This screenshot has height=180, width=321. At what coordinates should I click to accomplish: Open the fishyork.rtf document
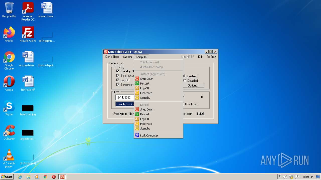pyautogui.click(x=28, y=83)
